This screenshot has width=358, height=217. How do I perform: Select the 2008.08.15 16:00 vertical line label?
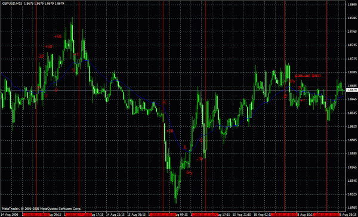pyautogui.click(x=205, y=215)
